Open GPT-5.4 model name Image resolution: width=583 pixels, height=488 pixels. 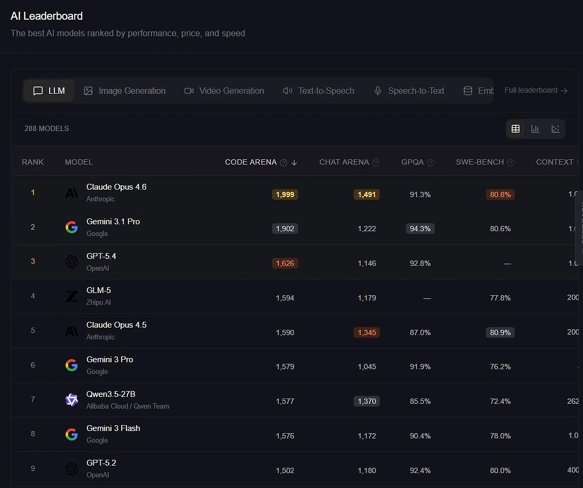(101, 256)
